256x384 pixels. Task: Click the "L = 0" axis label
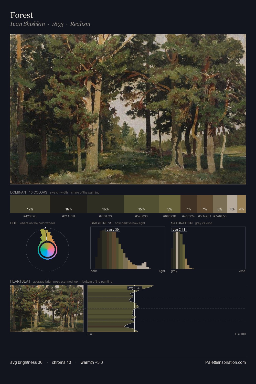[91, 334]
